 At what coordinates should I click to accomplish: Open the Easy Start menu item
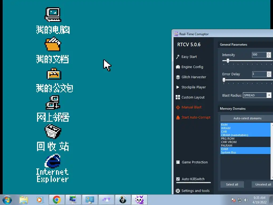click(x=189, y=57)
